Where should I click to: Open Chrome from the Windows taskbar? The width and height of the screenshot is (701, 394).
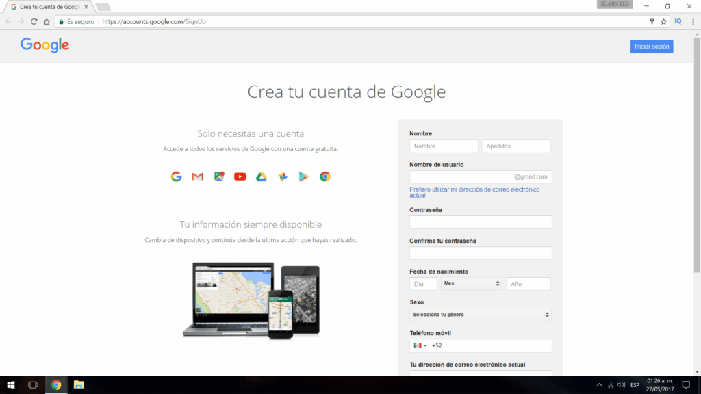[56, 385]
